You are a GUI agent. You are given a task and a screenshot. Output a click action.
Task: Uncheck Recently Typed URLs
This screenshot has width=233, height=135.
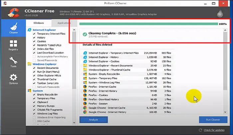click(34, 45)
